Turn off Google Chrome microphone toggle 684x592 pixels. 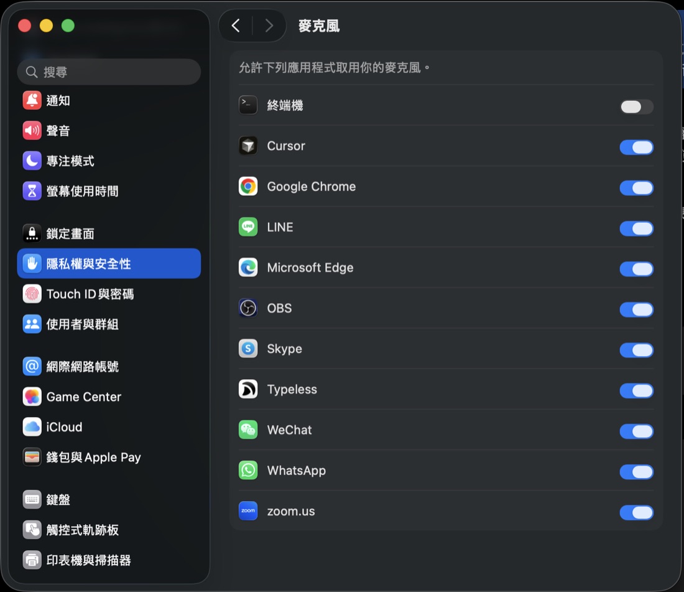point(637,188)
